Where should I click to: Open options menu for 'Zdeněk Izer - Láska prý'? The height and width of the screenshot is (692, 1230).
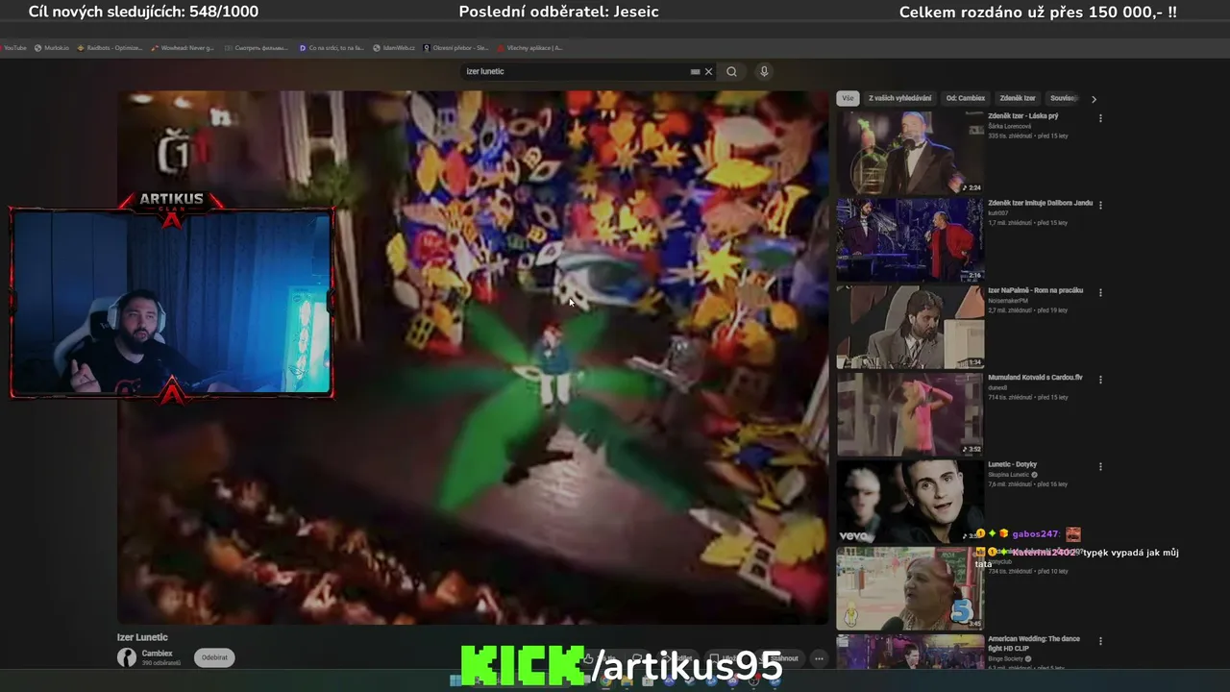pyautogui.click(x=1100, y=118)
